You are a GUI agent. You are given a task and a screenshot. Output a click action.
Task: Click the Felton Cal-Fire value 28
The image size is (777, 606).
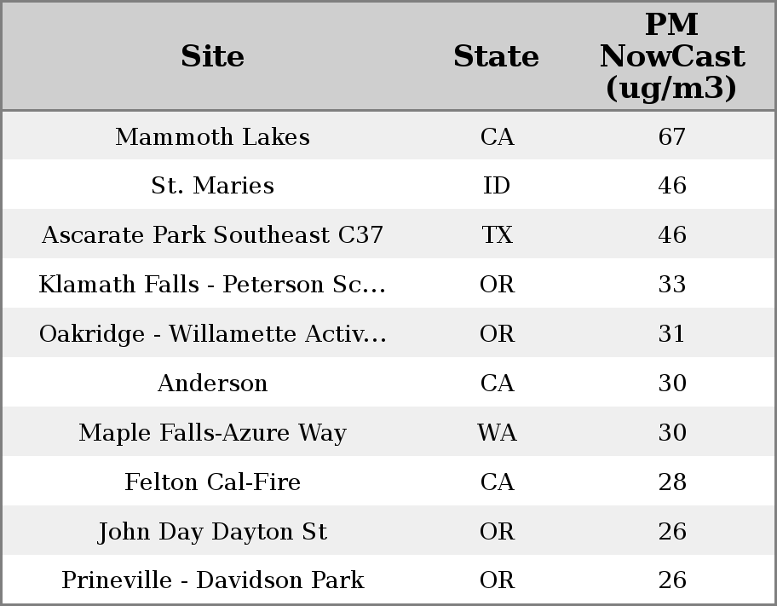pos(671,482)
